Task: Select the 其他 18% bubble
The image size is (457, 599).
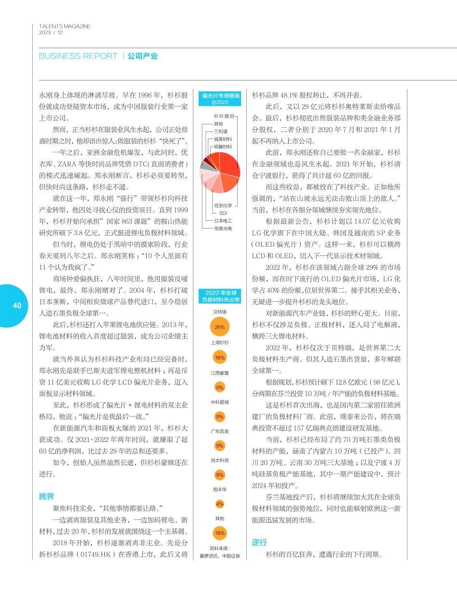Action: pyautogui.click(x=219, y=533)
